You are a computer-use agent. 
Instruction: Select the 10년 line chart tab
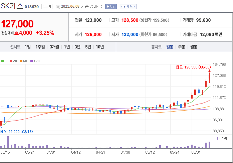click(100, 47)
